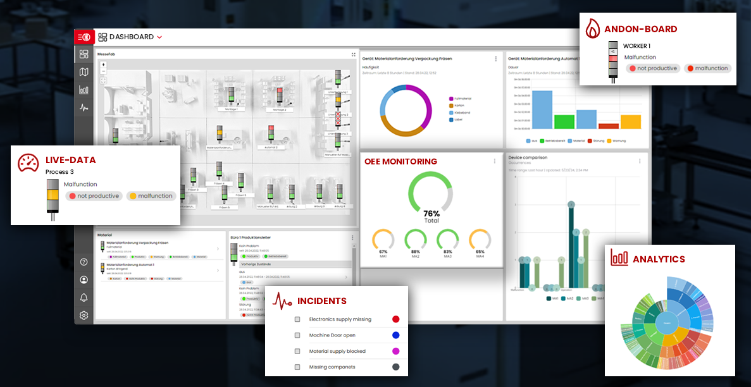Screen dimensions: 751x387
Task: Open the OEE Monitoring three-dot menu
Action: point(495,161)
